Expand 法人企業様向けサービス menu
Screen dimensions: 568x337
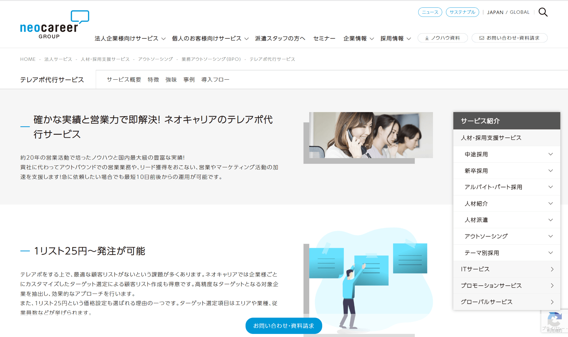pos(130,38)
